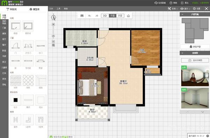
Task: Click the MyHome3D logo
Action: [x=12, y=3]
